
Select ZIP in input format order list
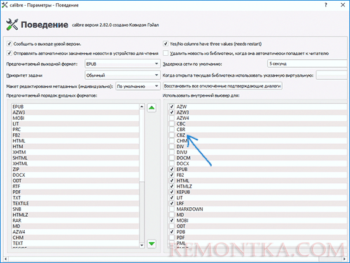(75, 169)
